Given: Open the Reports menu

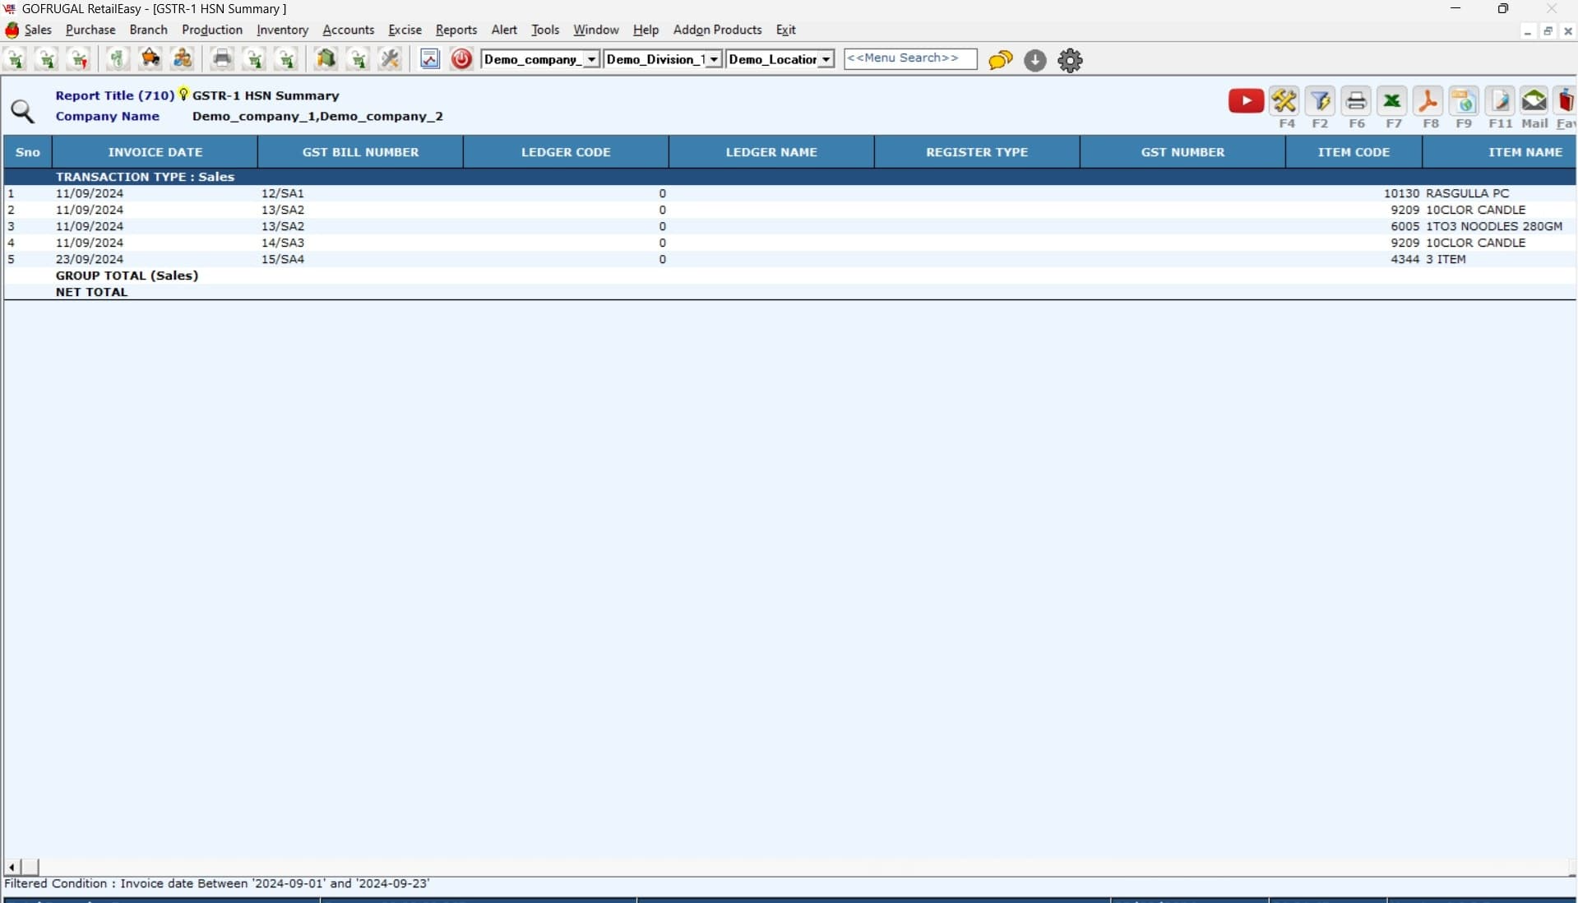Looking at the screenshot, I should pyautogui.click(x=456, y=30).
